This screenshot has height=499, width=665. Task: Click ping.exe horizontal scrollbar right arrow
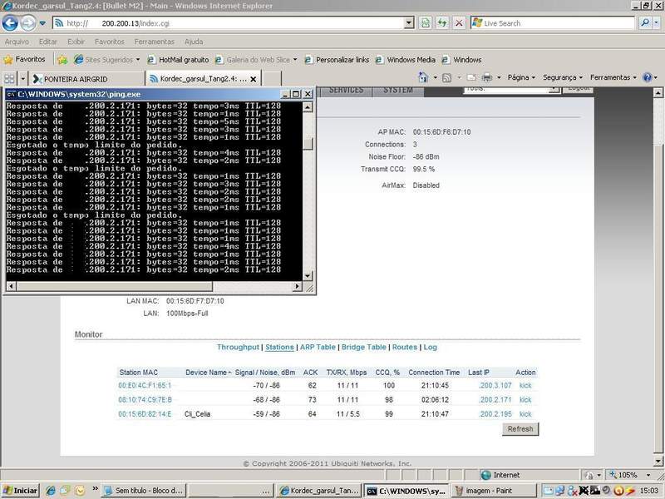click(298, 286)
